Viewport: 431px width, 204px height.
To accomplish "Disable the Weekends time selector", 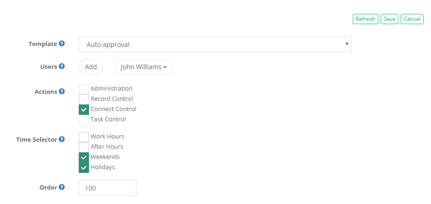I will (x=84, y=157).
